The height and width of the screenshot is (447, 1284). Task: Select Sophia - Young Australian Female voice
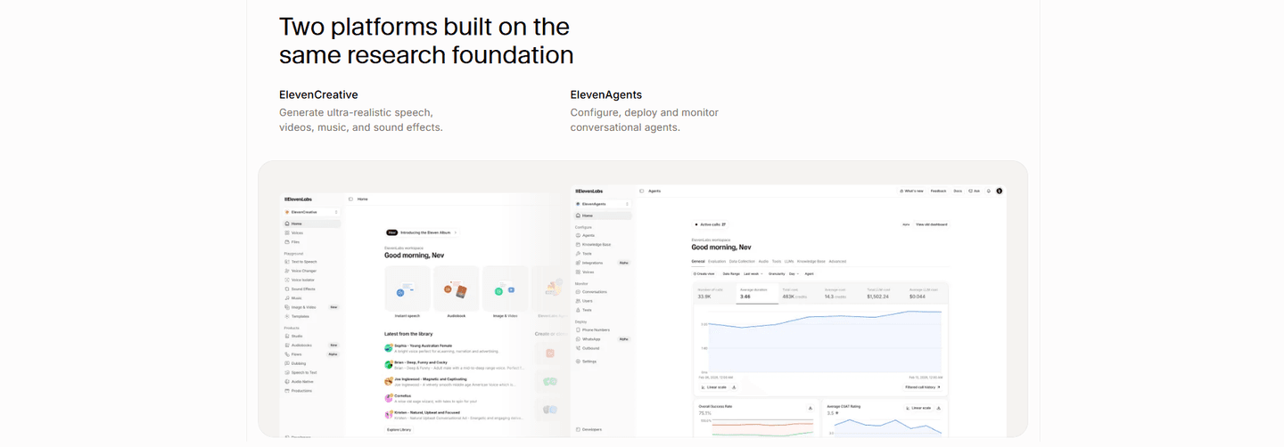pyautogui.click(x=454, y=348)
